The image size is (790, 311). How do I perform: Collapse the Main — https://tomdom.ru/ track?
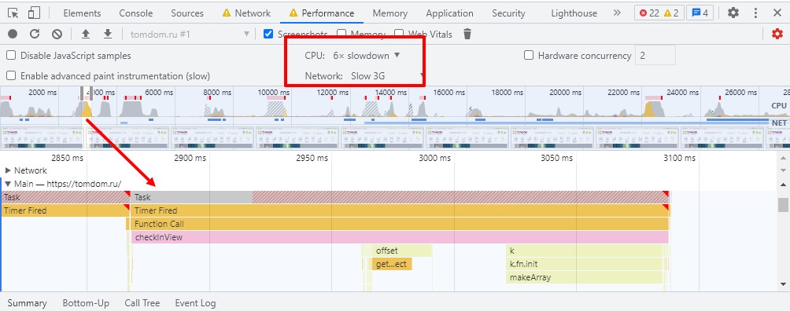point(8,184)
